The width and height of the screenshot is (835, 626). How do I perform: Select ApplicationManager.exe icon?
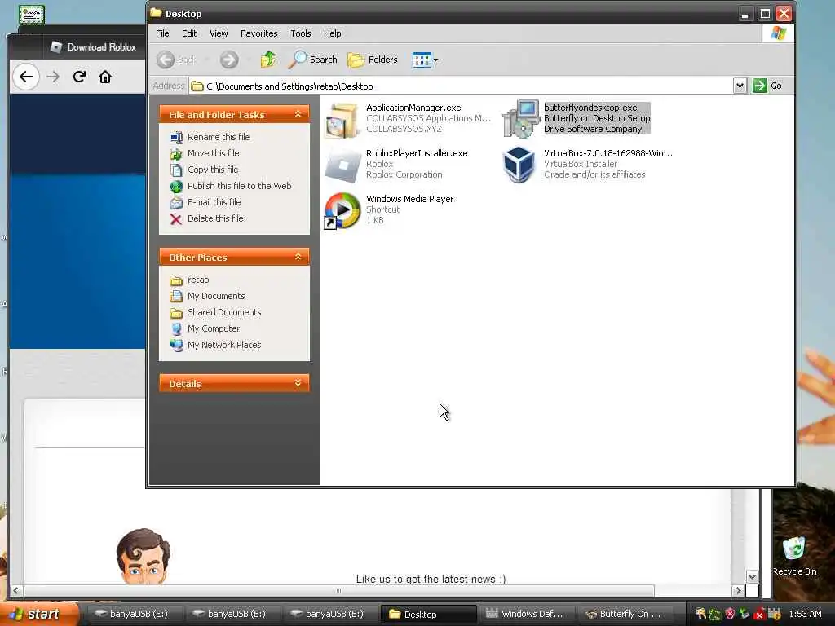tap(342, 120)
